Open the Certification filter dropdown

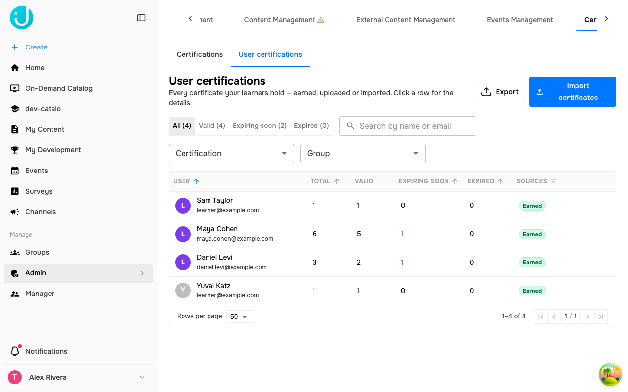(232, 153)
